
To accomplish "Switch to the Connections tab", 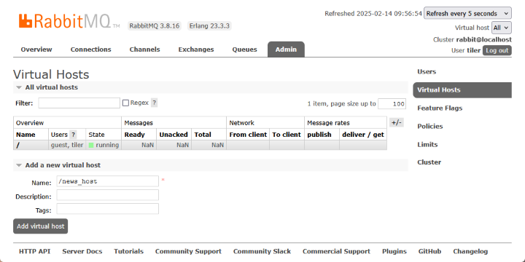I will (x=90, y=49).
